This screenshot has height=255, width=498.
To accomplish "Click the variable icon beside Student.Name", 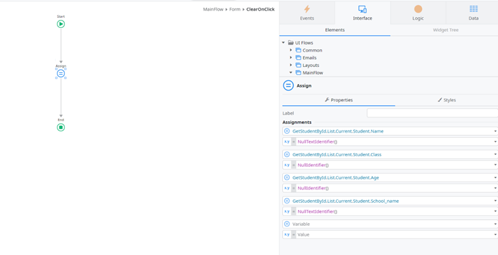I will coord(287,131).
